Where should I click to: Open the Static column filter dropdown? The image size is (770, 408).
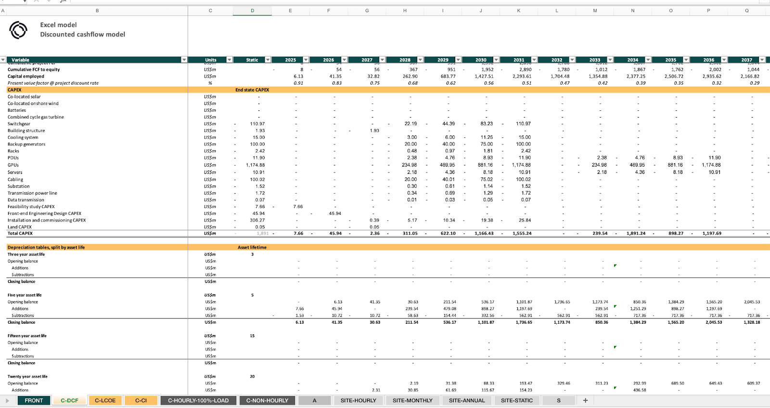268,60
